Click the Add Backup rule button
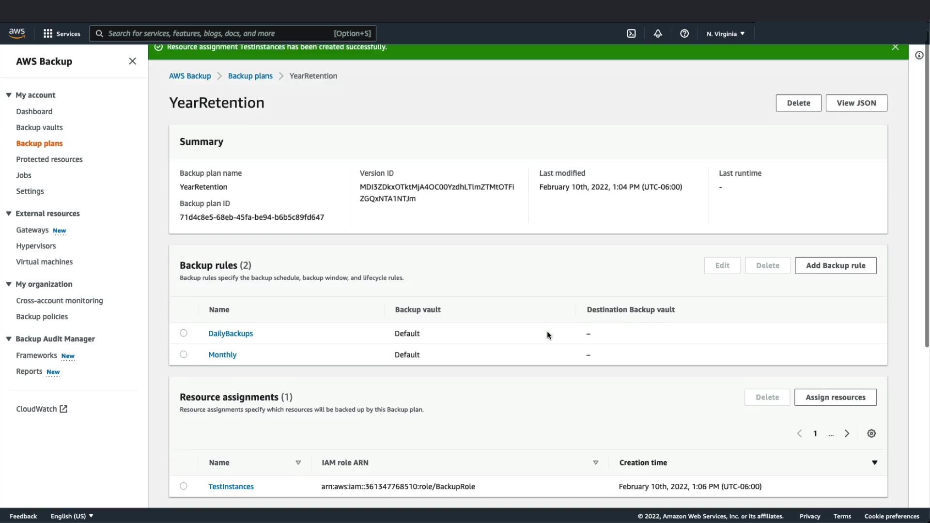The width and height of the screenshot is (930, 523). [x=836, y=265]
